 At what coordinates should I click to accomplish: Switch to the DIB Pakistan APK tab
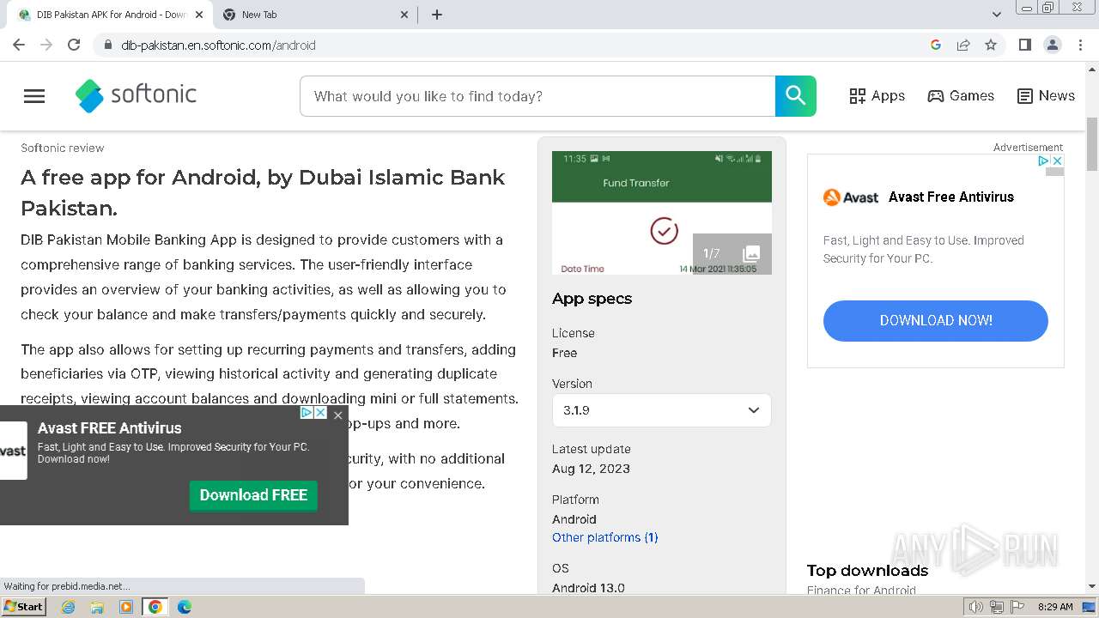(x=112, y=15)
